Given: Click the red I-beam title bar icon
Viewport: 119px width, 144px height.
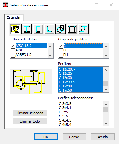Looking at the screenshot, I should click(6, 5).
